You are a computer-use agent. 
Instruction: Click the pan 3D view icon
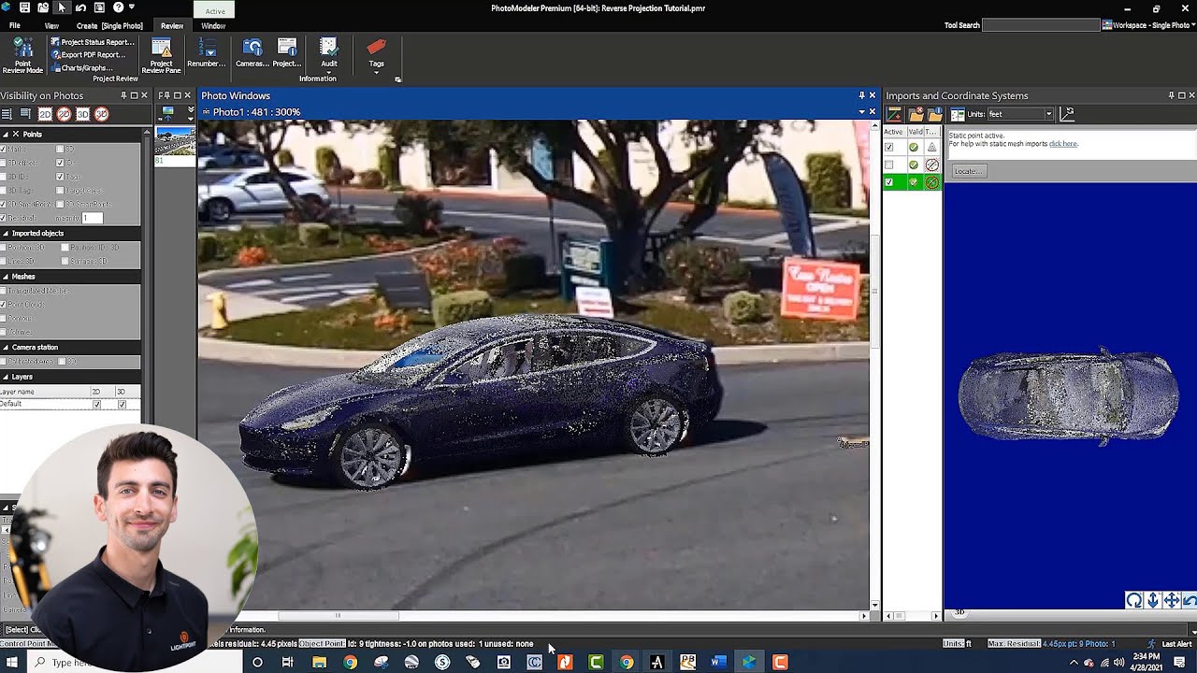pyautogui.click(x=1172, y=601)
